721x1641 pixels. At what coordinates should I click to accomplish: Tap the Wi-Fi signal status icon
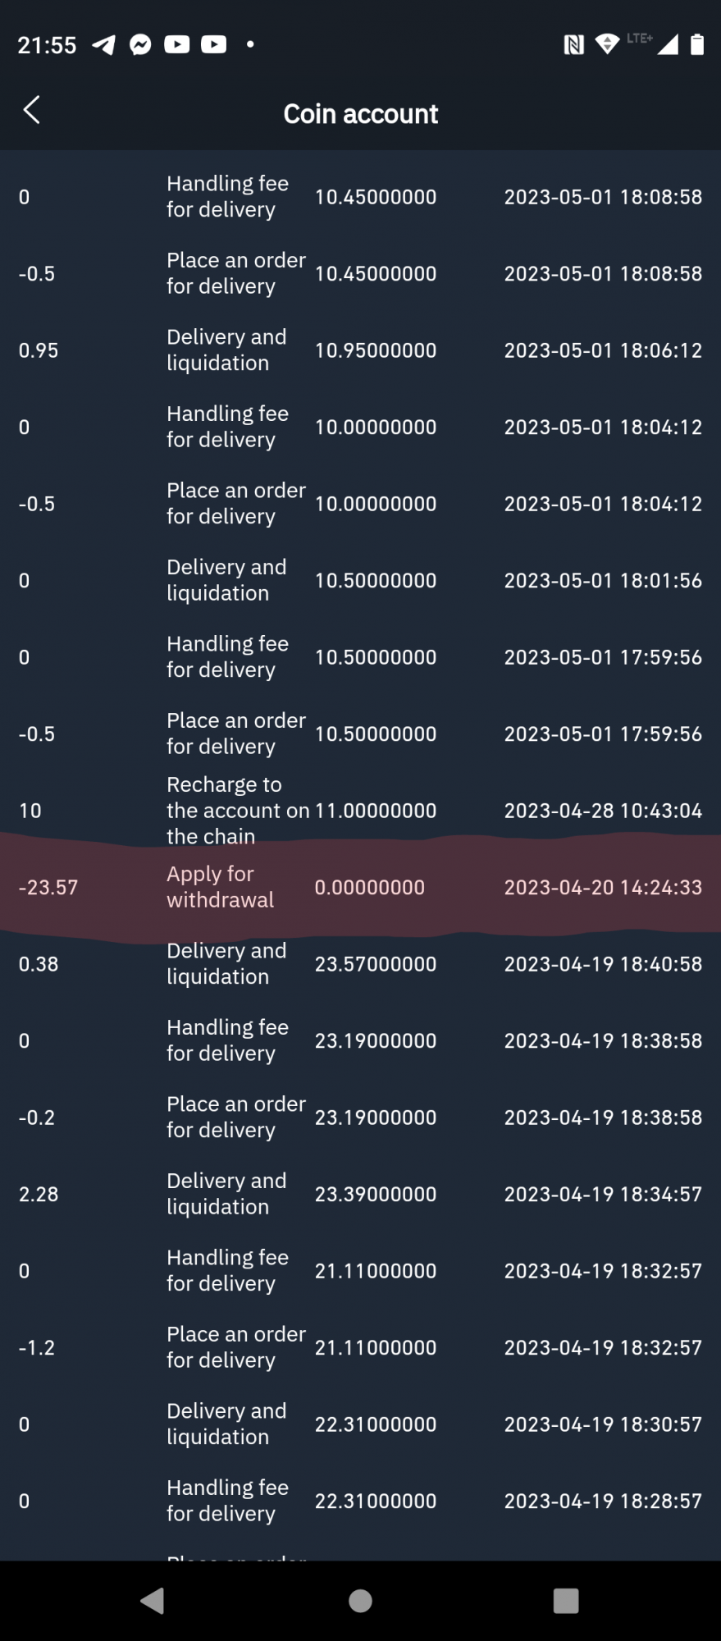607,44
